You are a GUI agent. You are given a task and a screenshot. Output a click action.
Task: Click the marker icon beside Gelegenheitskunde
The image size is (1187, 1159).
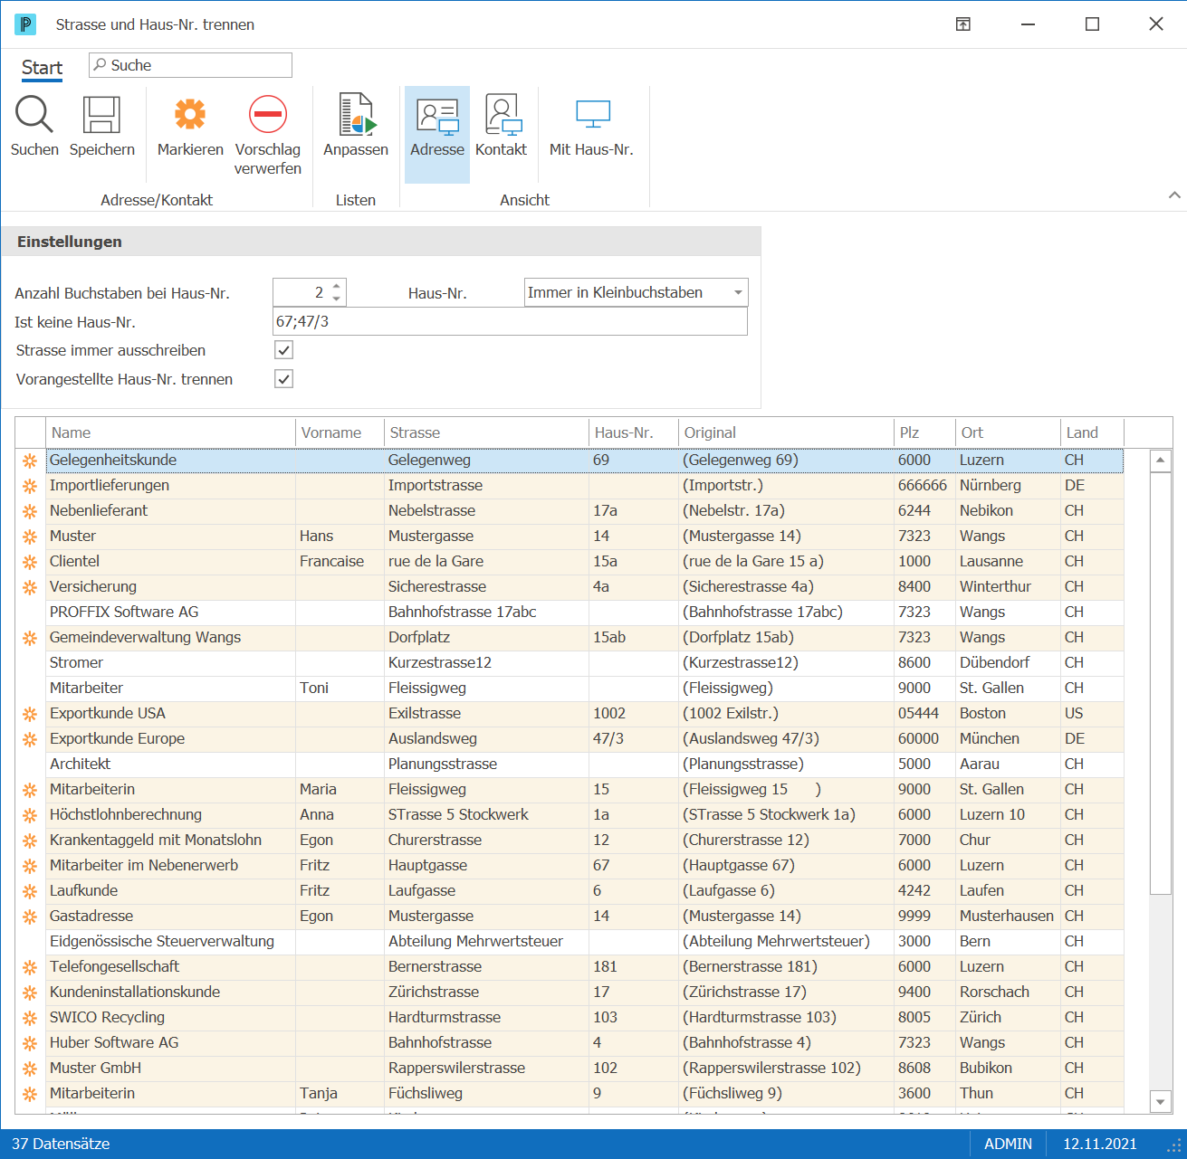30,461
